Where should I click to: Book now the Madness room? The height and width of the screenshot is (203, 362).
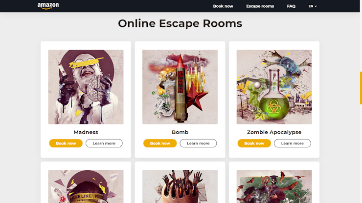click(66, 143)
